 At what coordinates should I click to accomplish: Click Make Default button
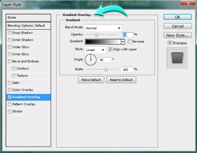(x=91, y=80)
